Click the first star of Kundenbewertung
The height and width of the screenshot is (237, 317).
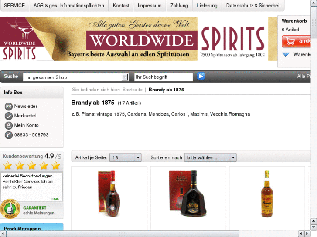coord(8,166)
